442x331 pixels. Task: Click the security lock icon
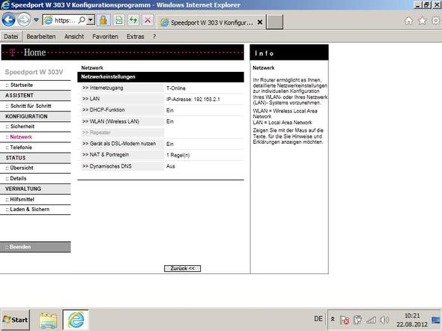[x=103, y=20]
